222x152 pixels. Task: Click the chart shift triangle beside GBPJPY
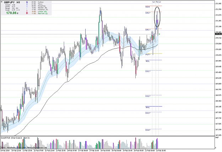click(x=2, y=2)
